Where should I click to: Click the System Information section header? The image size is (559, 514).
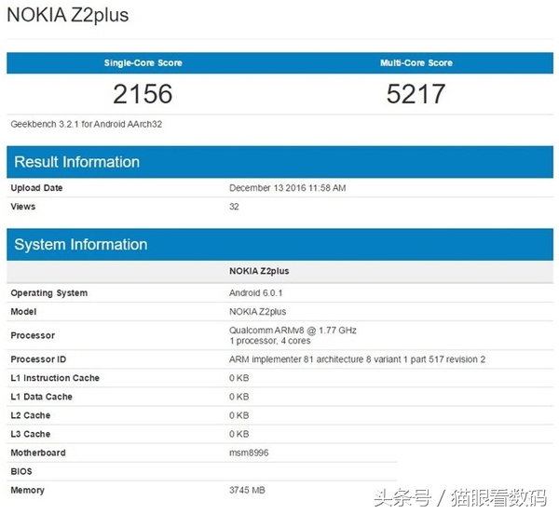[x=81, y=245]
